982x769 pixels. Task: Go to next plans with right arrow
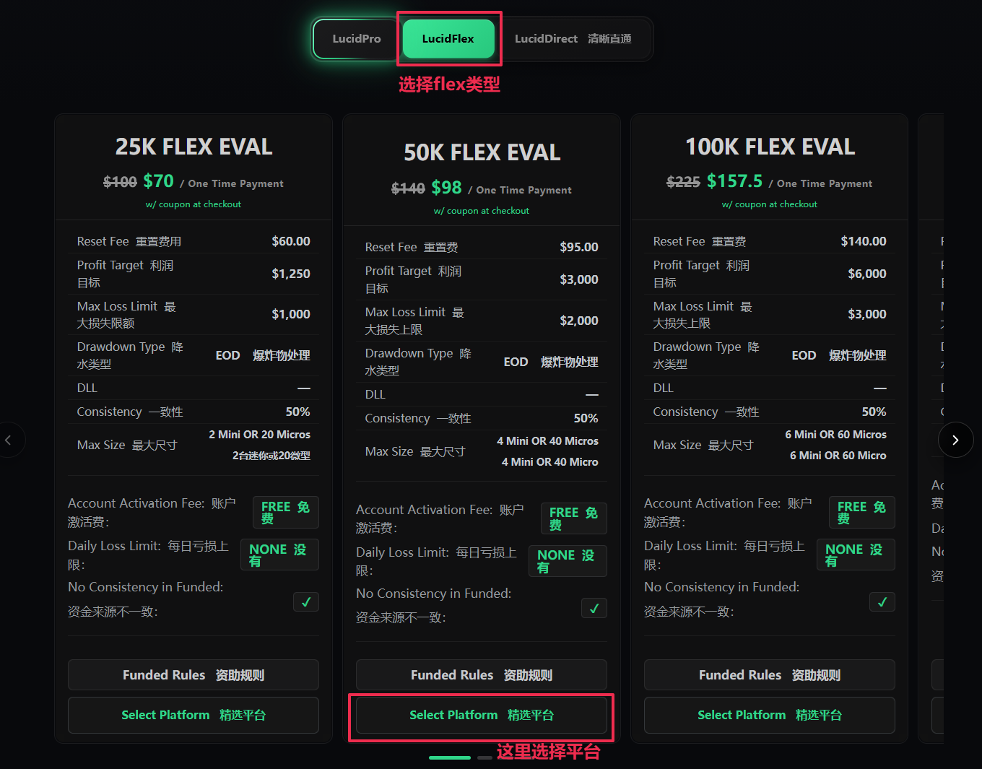point(955,440)
